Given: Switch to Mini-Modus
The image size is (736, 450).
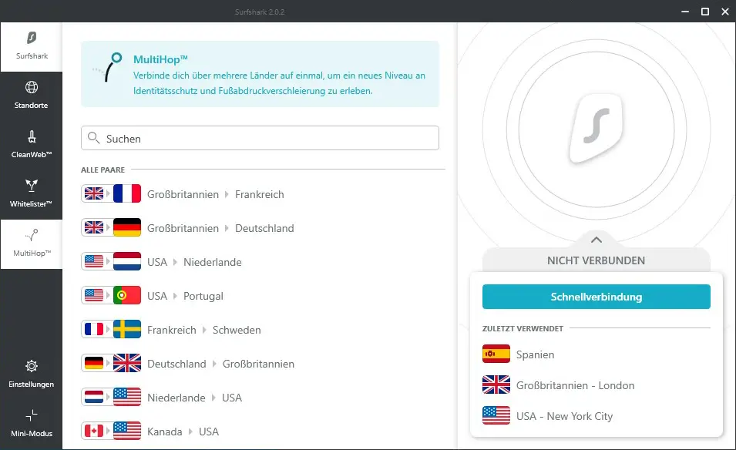Looking at the screenshot, I should (x=32, y=424).
